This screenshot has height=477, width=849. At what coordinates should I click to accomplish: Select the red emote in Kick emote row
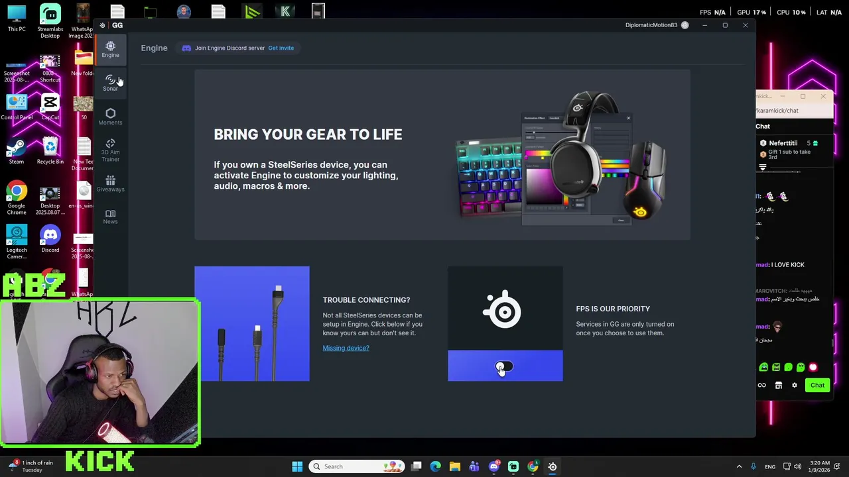[813, 367]
